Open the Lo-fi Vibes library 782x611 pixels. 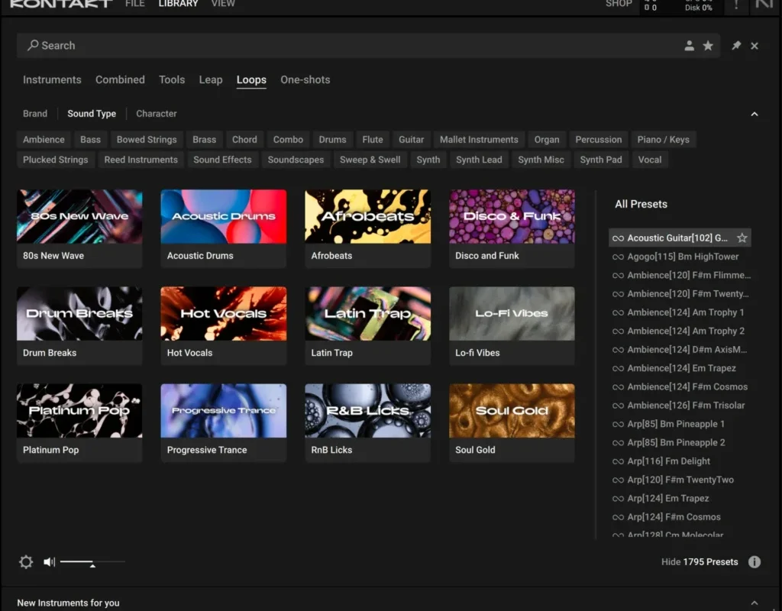[x=512, y=325]
